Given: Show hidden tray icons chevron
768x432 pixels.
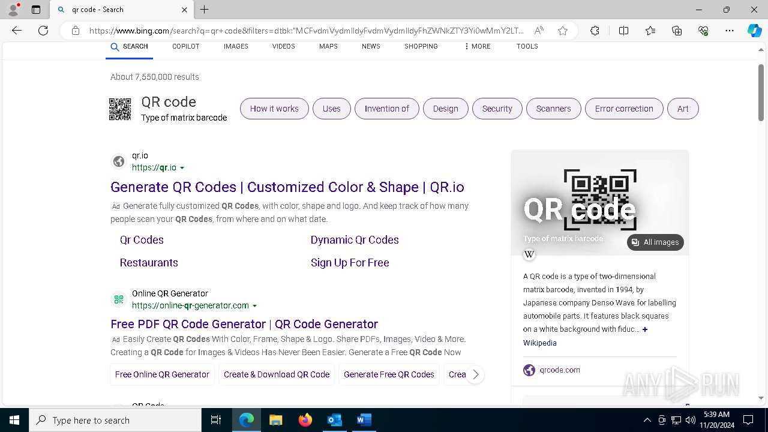Looking at the screenshot, I should point(647,420).
